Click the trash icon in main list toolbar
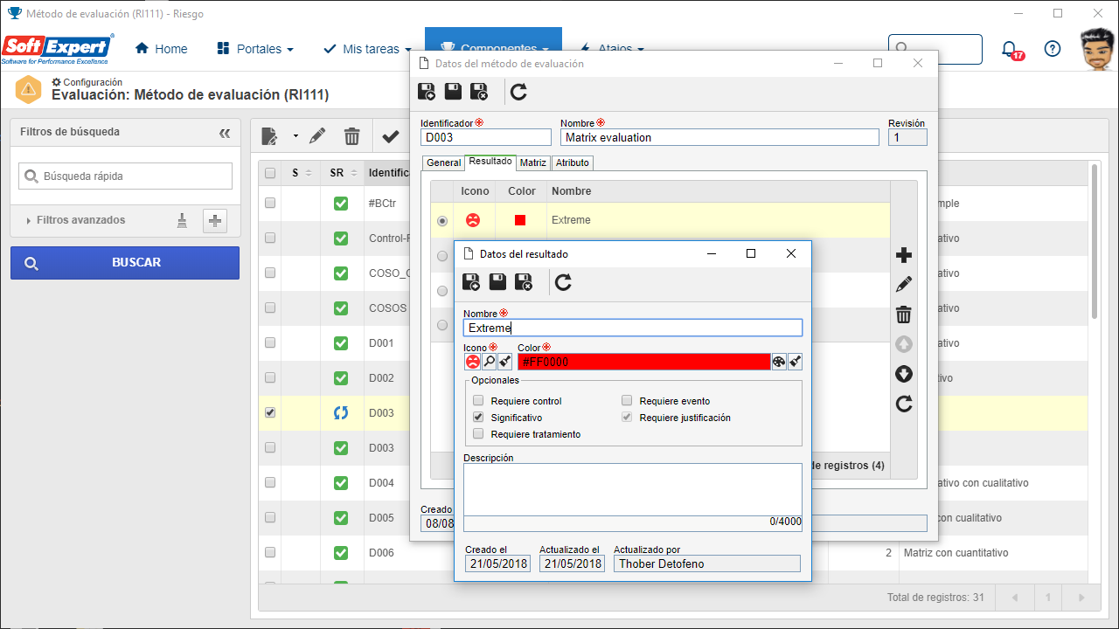This screenshot has height=629, width=1119. click(351, 136)
